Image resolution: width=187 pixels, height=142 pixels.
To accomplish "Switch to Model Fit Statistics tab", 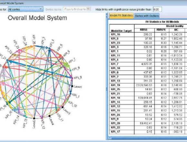I will coord(121,15).
